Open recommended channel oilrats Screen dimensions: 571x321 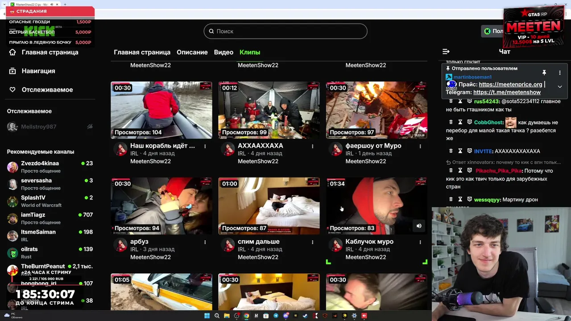pyautogui.click(x=50, y=253)
